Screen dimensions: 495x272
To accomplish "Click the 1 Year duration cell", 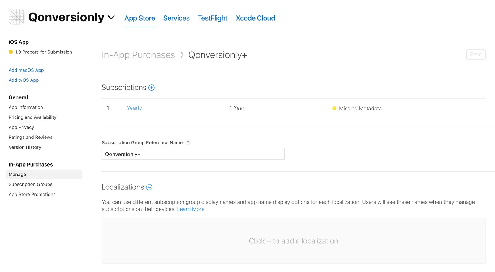I will (237, 108).
